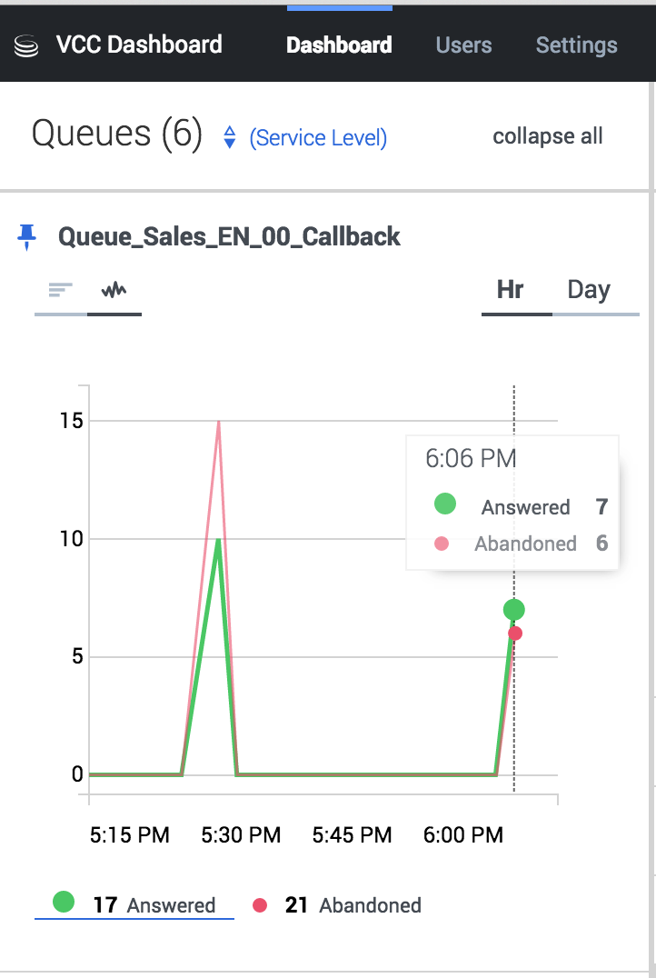Click the pink Abandoned peak at 5:30 PM
656x978 pixels.
[x=219, y=423]
